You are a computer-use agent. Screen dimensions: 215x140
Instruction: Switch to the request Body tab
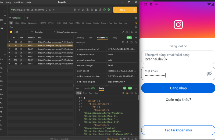pos(115,38)
